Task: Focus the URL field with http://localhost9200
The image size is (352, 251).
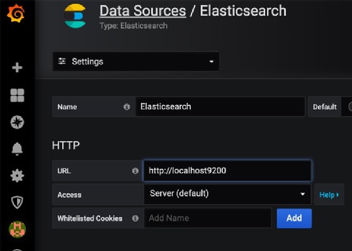Action: click(x=227, y=171)
